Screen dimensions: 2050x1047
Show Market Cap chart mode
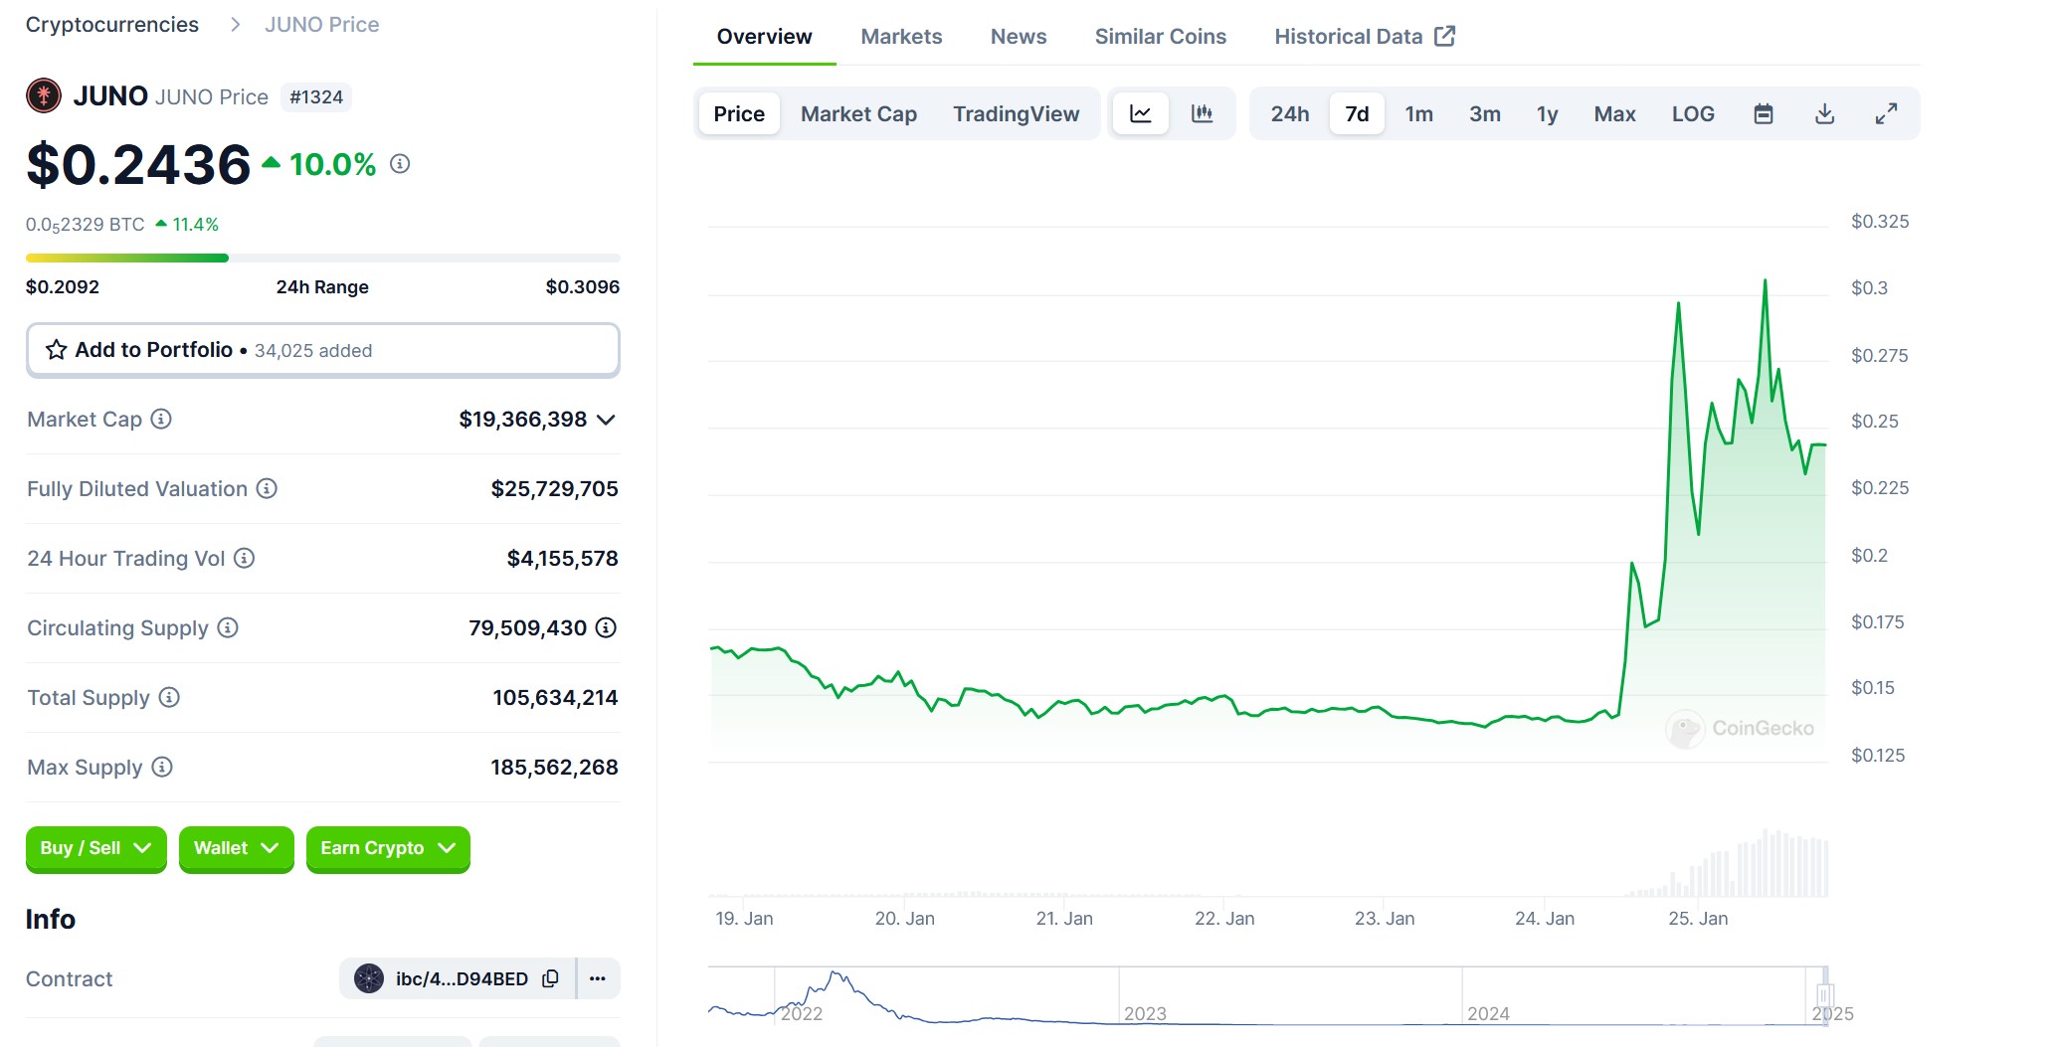[x=858, y=113]
